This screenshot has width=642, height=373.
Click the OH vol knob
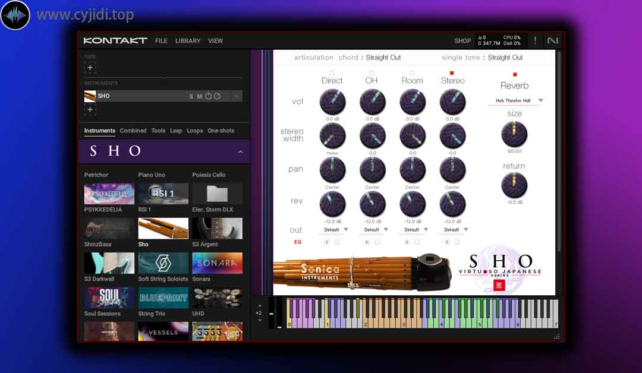pos(373,102)
